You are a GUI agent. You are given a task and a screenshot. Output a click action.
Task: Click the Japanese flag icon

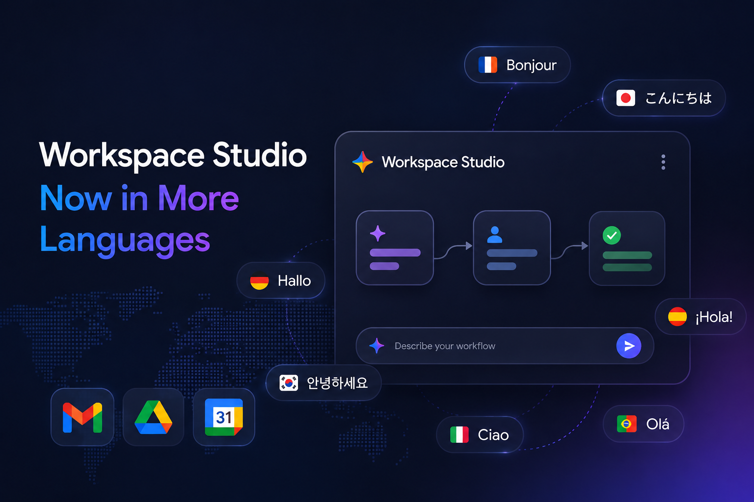tap(626, 98)
